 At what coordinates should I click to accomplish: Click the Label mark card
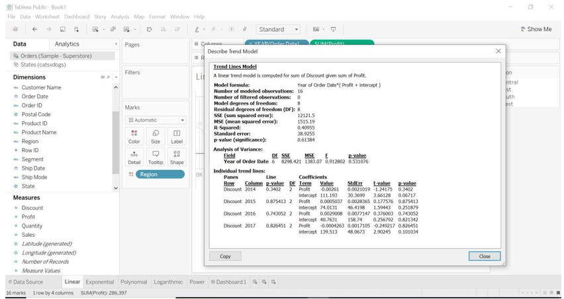tap(177, 136)
